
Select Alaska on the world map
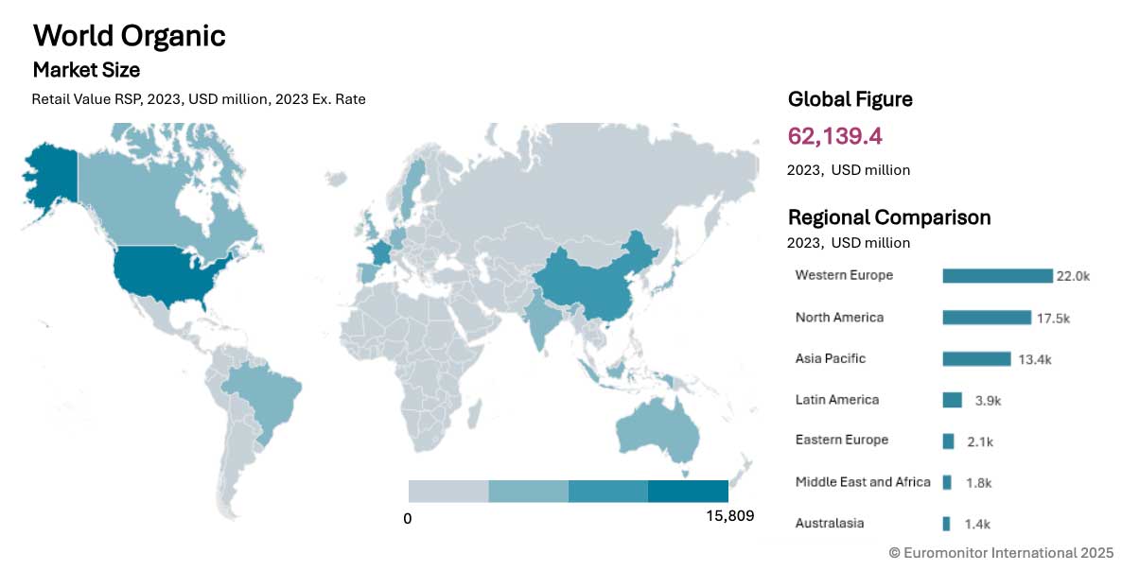click(47, 178)
